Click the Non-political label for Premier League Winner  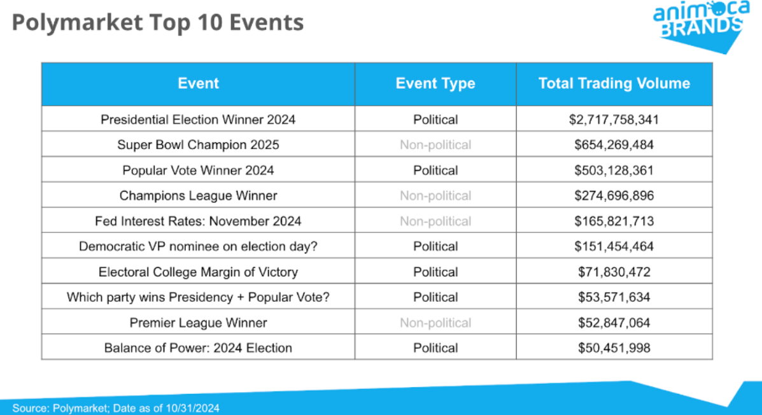pyautogui.click(x=435, y=323)
